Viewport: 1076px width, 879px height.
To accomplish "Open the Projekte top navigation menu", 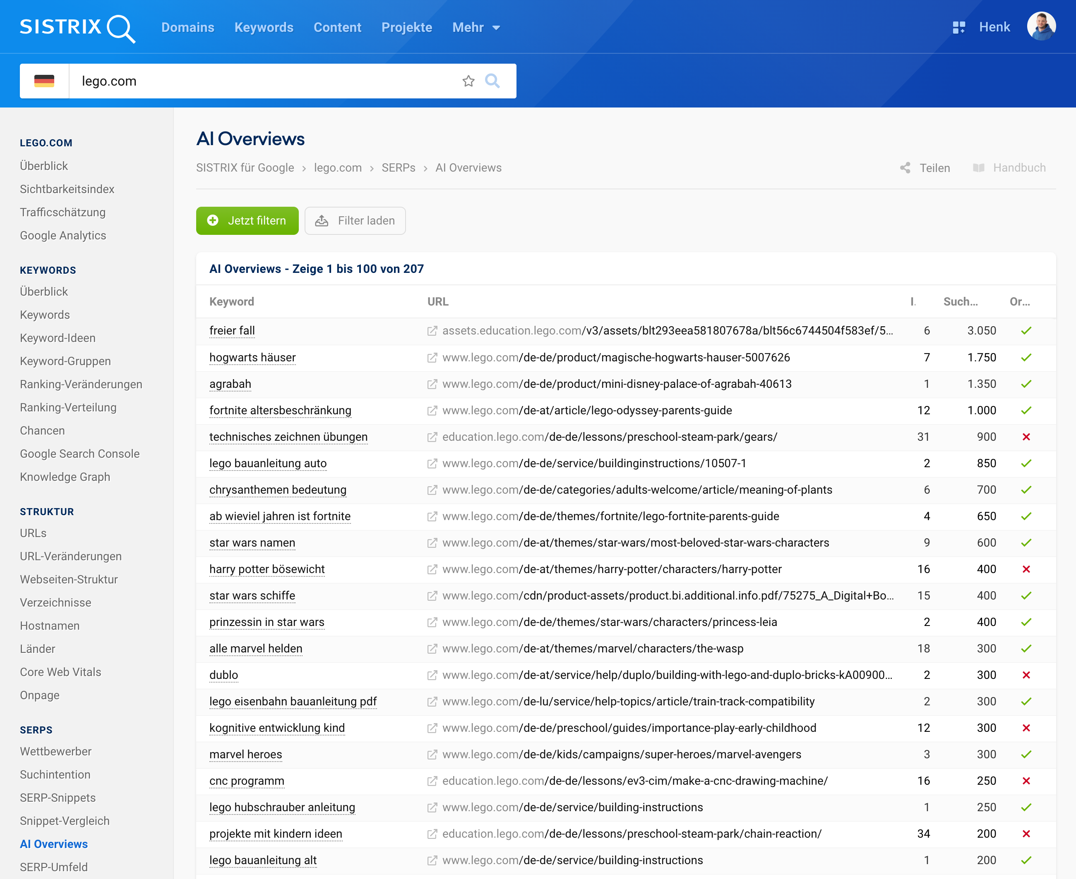I will [x=406, y=27].
